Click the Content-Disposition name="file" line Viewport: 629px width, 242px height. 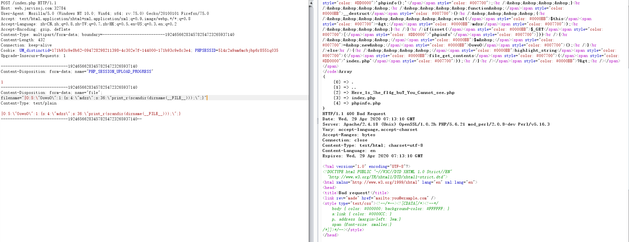pyautogui.click(x=52, y=93)
